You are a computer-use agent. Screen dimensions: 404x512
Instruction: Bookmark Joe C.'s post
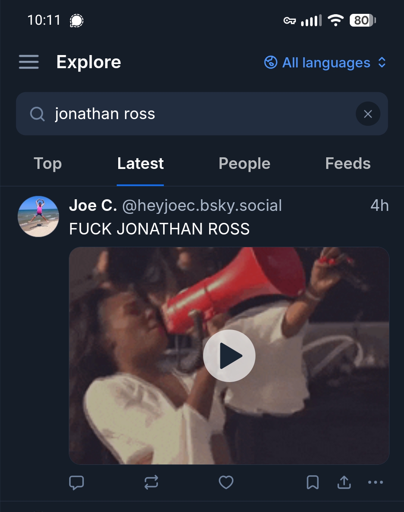point(313,482)
